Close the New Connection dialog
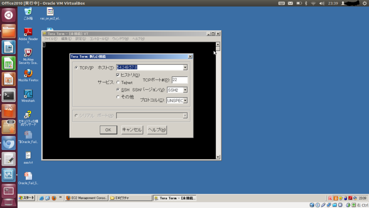 pos(190,56)
